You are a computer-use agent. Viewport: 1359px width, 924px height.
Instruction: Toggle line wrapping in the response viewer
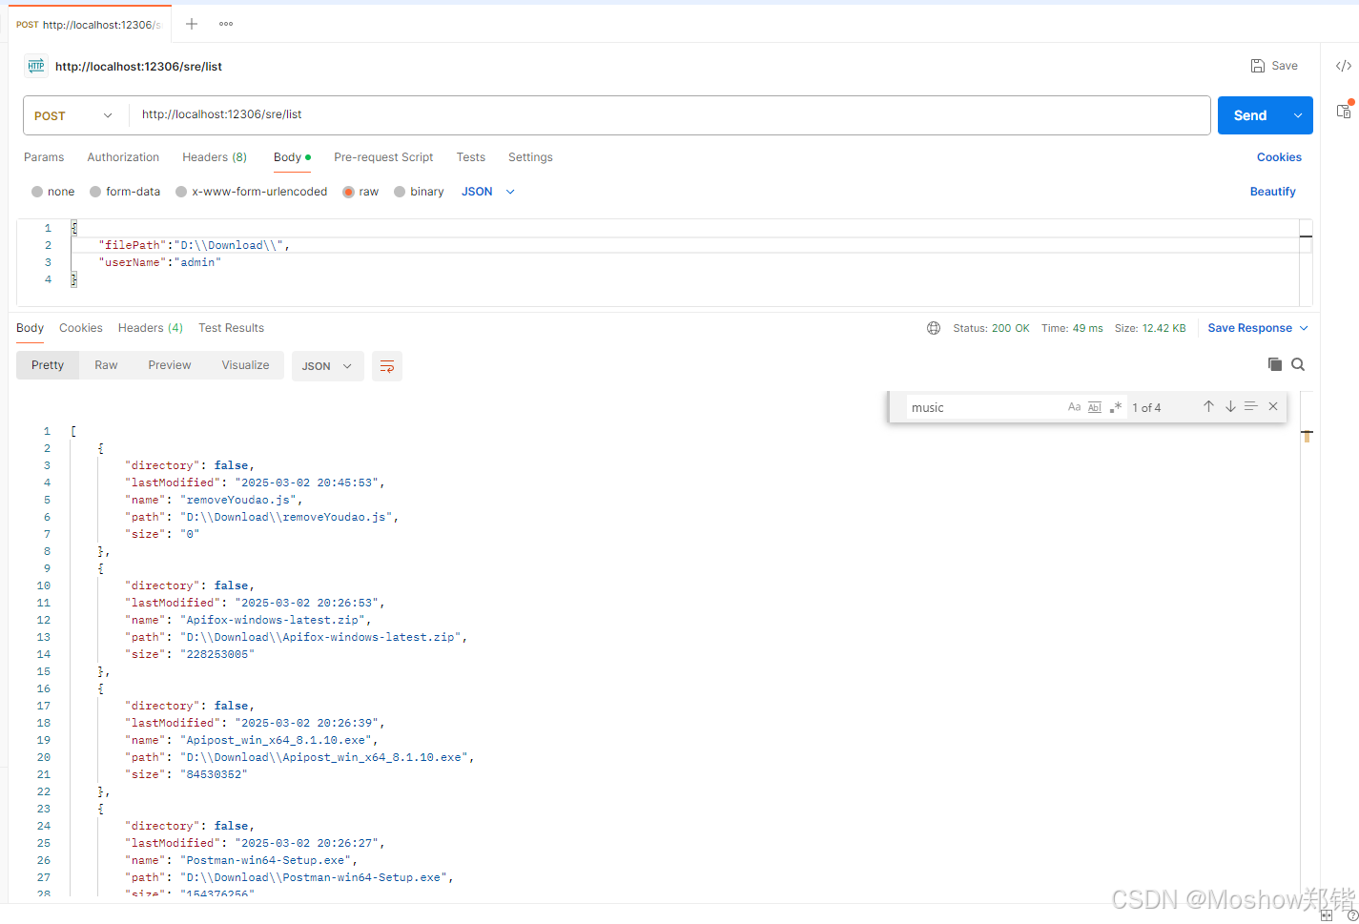click(387, 365)
